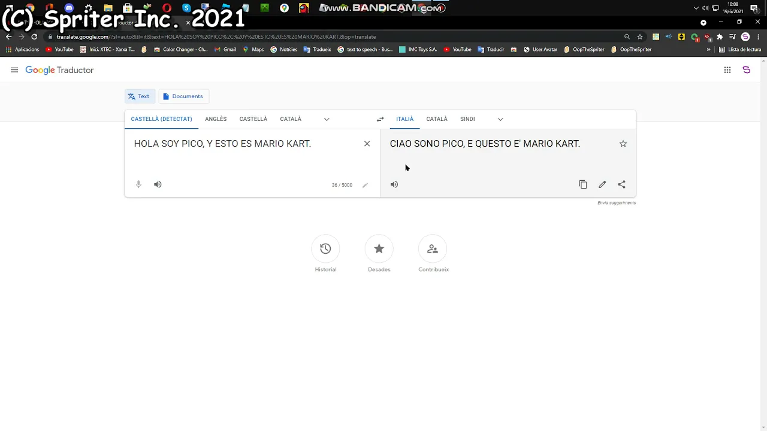Viewport: 767px width, 431px height.
Task: Open text to speech bookmark
Action: pyautogui.click(x=365, y=50)
